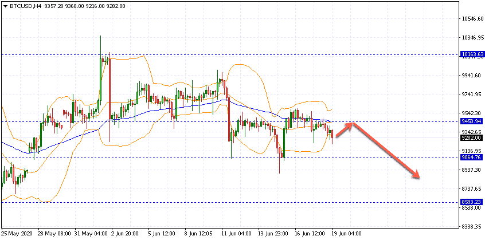Click the 28 May 08:00 time label

point(53,233)
